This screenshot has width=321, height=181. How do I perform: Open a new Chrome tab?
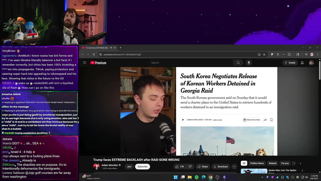click(x=120, y=48)
